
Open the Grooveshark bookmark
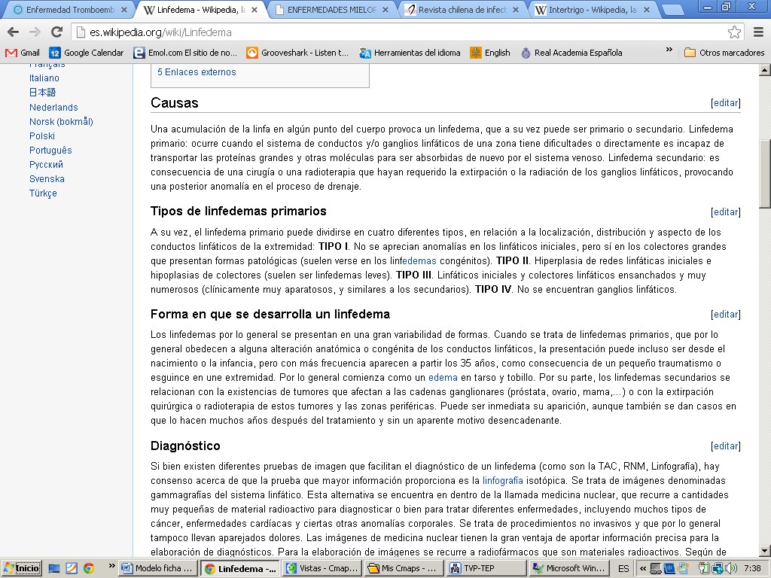coord(297,53)
